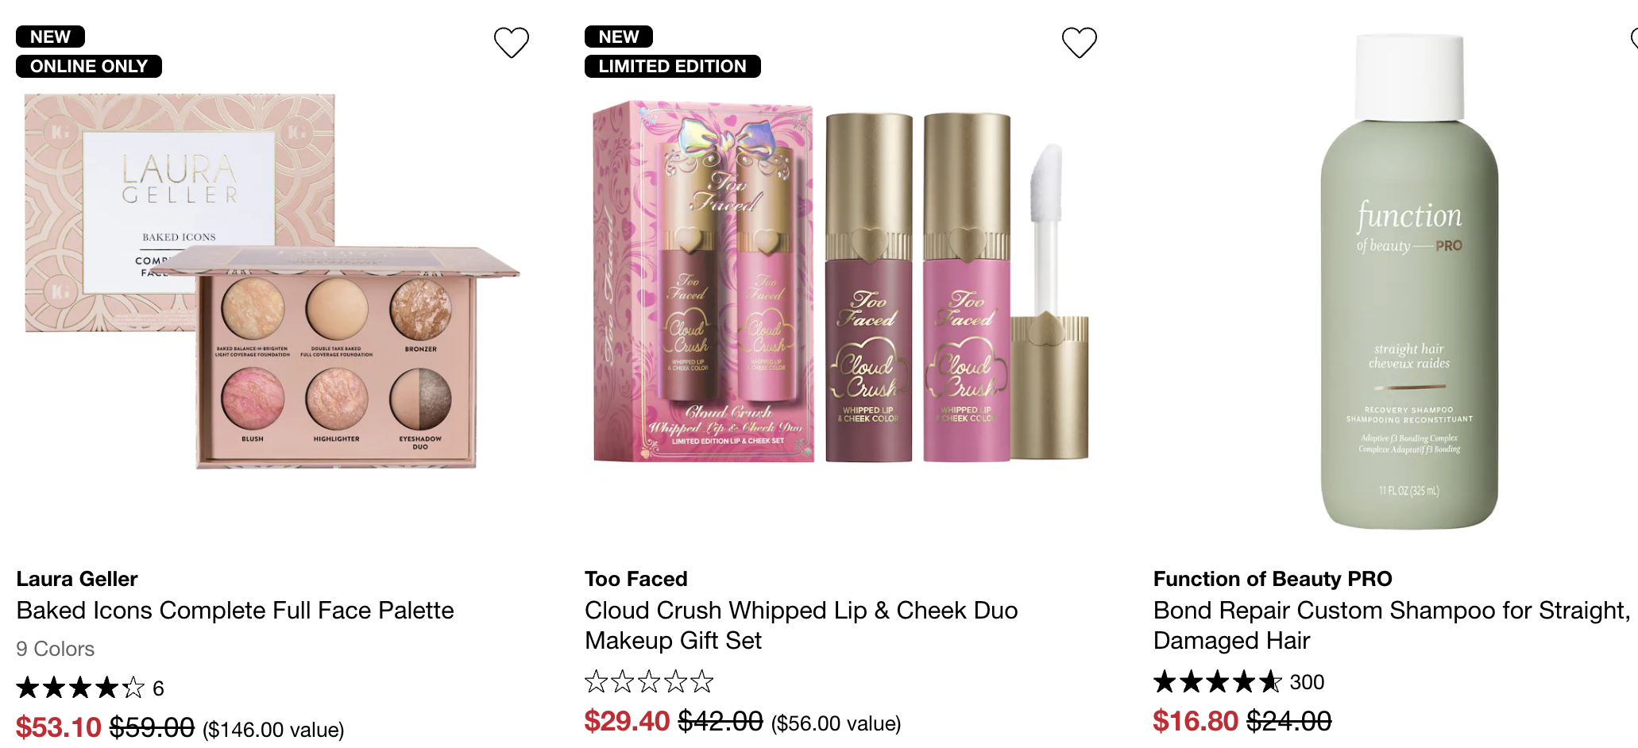Click the Too Faced empty star rating

[649, 681]
